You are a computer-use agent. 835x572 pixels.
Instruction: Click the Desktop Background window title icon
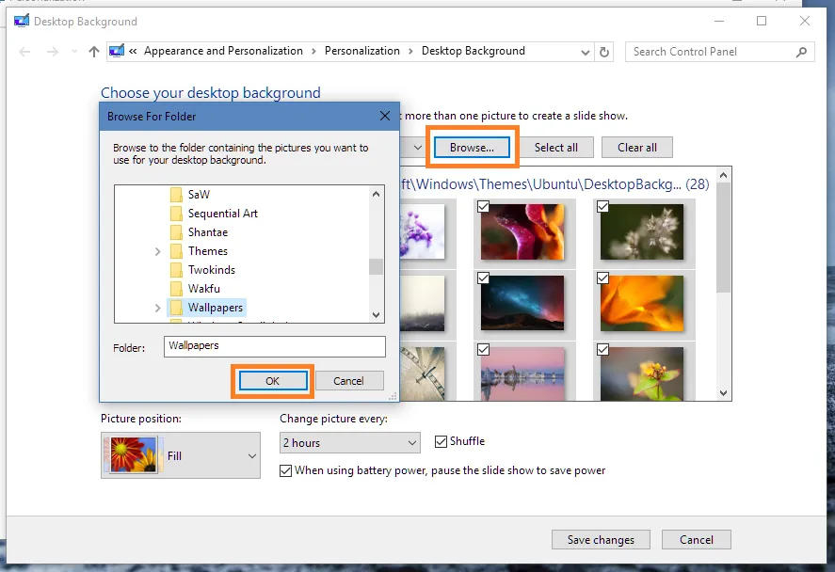pyautogui.click(x=22, y=22)
